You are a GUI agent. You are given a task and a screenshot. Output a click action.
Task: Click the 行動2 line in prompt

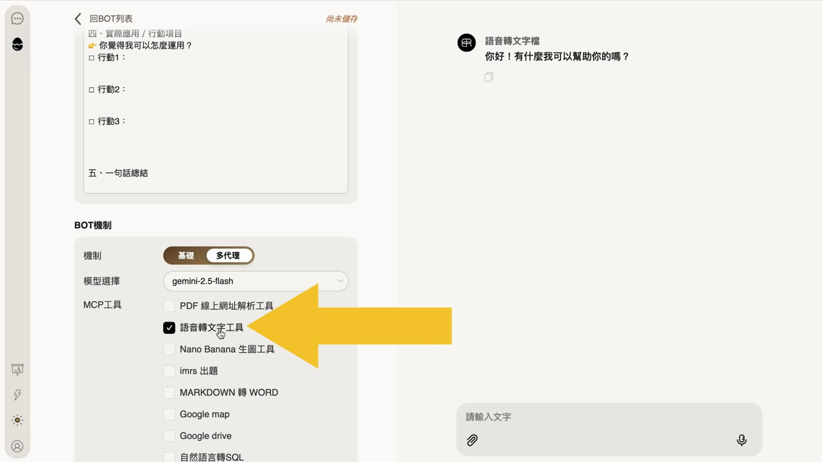(107, 89)
